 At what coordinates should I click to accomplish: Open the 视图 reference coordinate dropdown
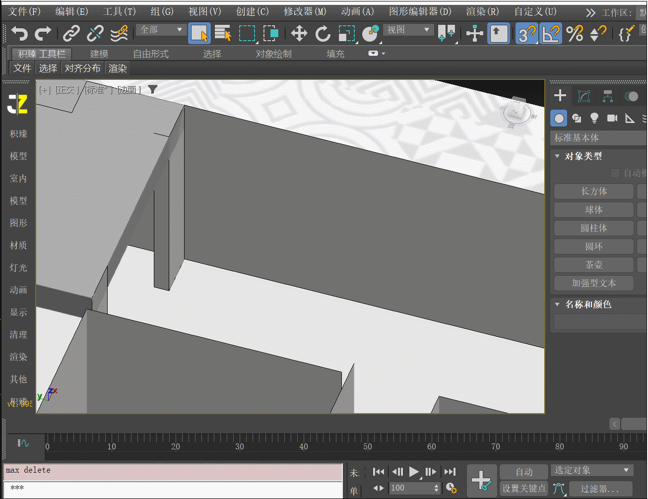pos(408,30)
